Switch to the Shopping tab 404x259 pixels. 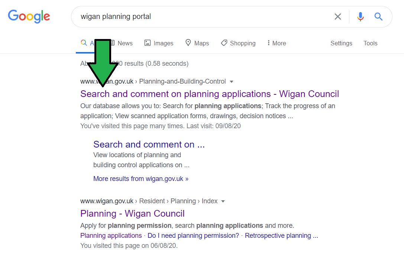pos(242,43)
